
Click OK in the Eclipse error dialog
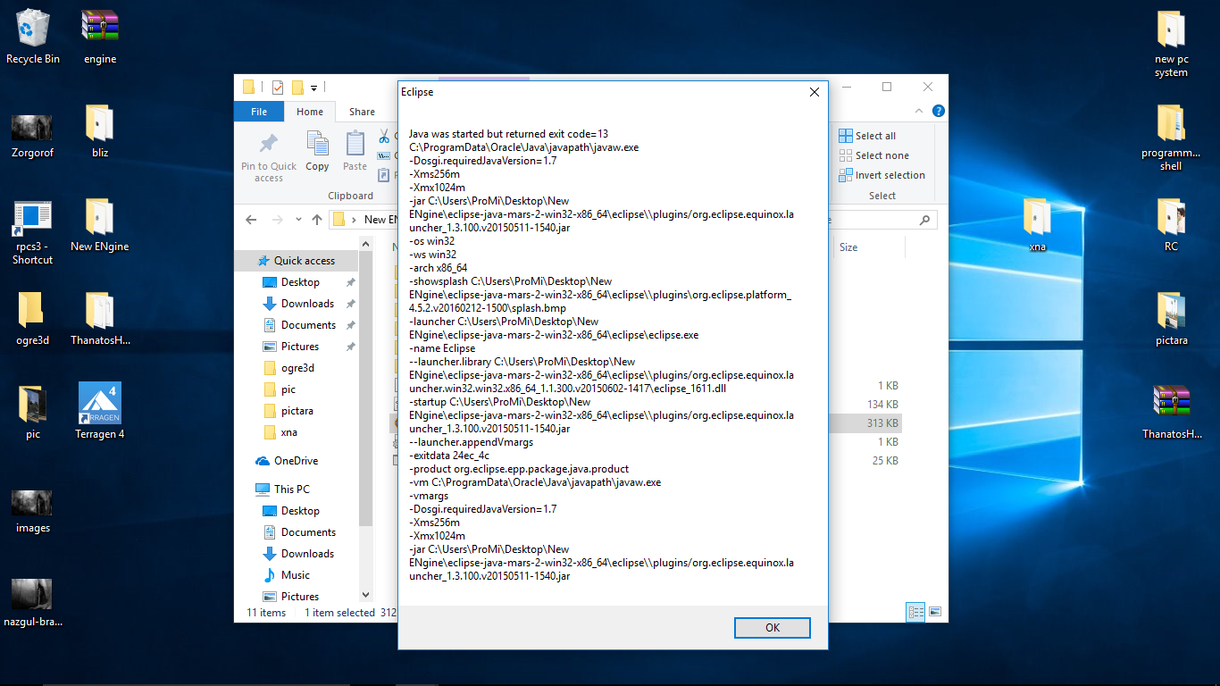pyautogui.click(x=772, y=628)
